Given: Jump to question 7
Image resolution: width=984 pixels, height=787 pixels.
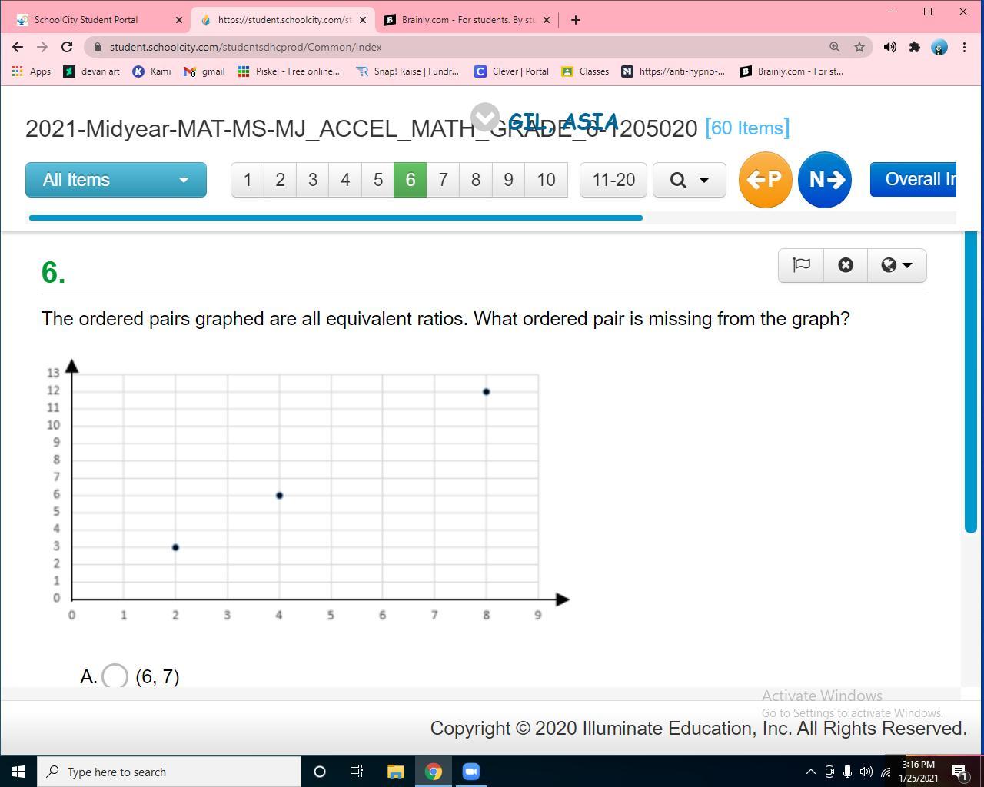Looking at the screenshot, I should (443, 180).
